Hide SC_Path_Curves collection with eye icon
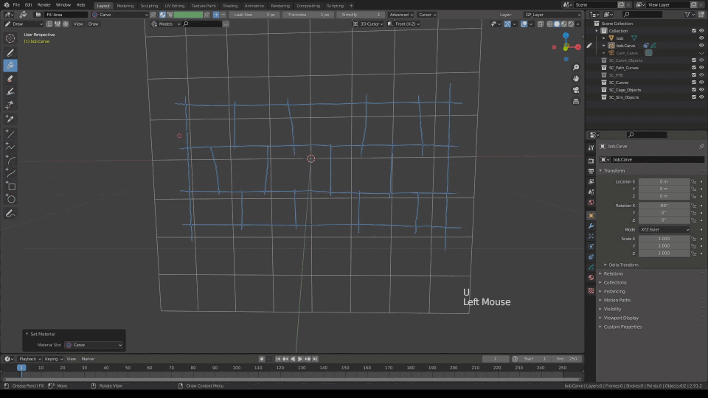Image resolution: width=708 pixels, height=398 pixels. click(701, 68)
